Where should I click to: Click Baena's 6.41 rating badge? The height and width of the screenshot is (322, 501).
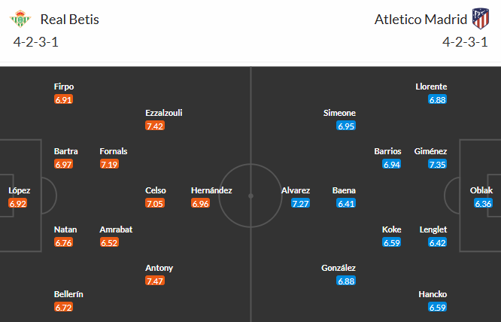346,203
